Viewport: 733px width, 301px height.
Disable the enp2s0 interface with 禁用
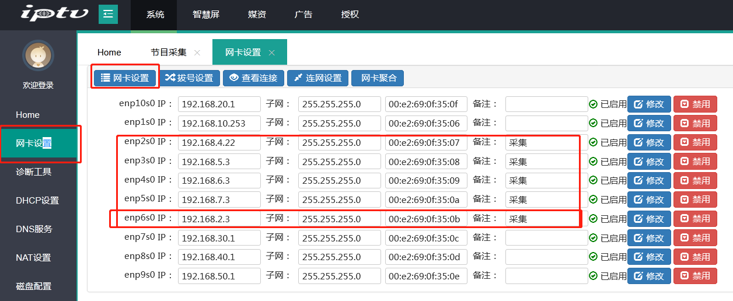point(694,142)
